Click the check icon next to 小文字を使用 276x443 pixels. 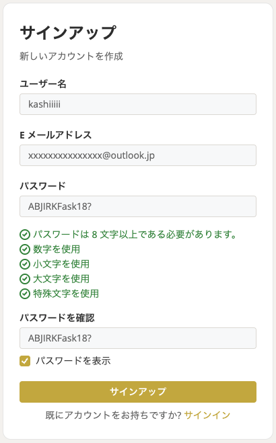pos(25,264)
